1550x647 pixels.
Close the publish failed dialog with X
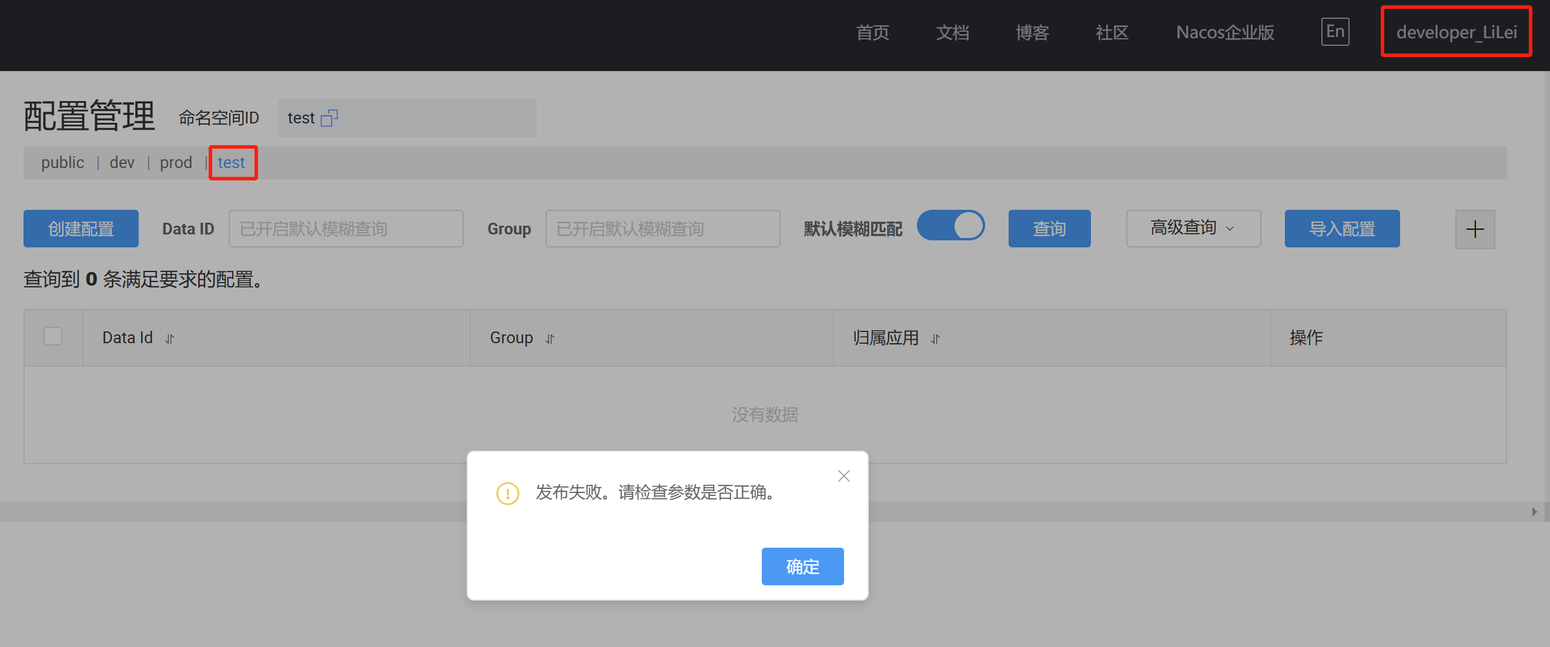843,476
